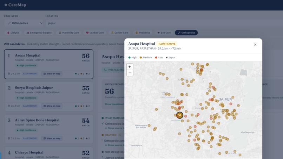Select the Cancer Care filter chip
The height and width of the screenshot is (159, 283).
point(119,33)
